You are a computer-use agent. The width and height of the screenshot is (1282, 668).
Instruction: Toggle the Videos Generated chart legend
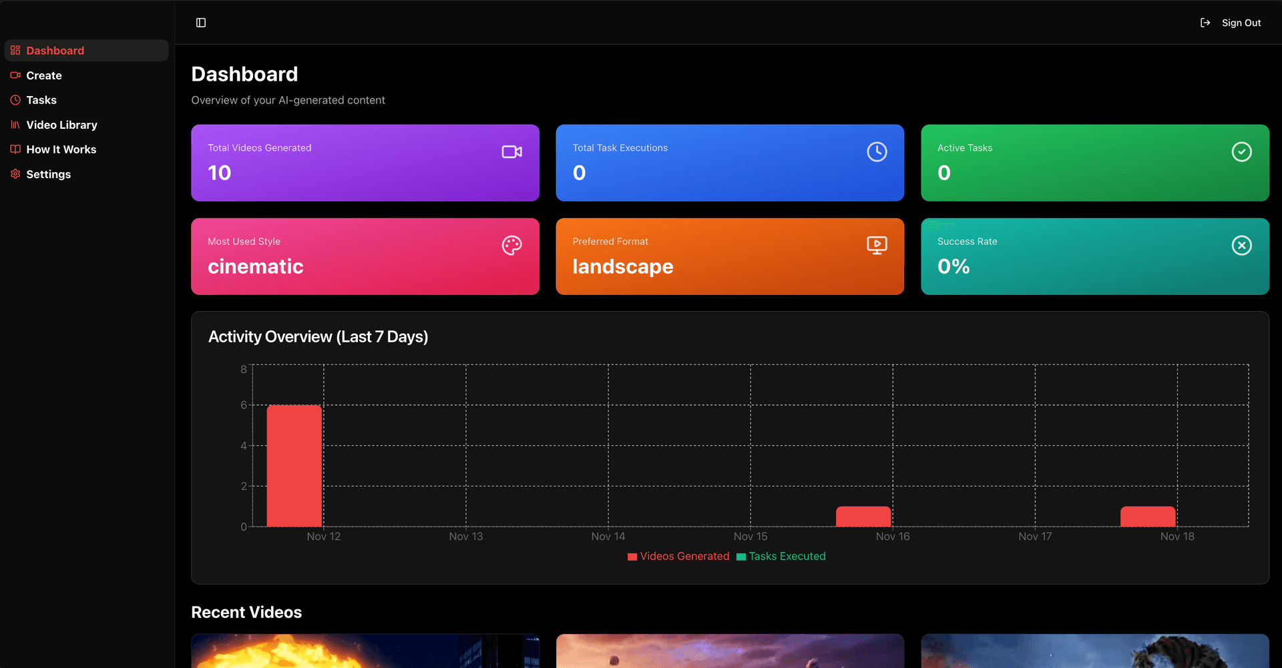coord(678,556)
